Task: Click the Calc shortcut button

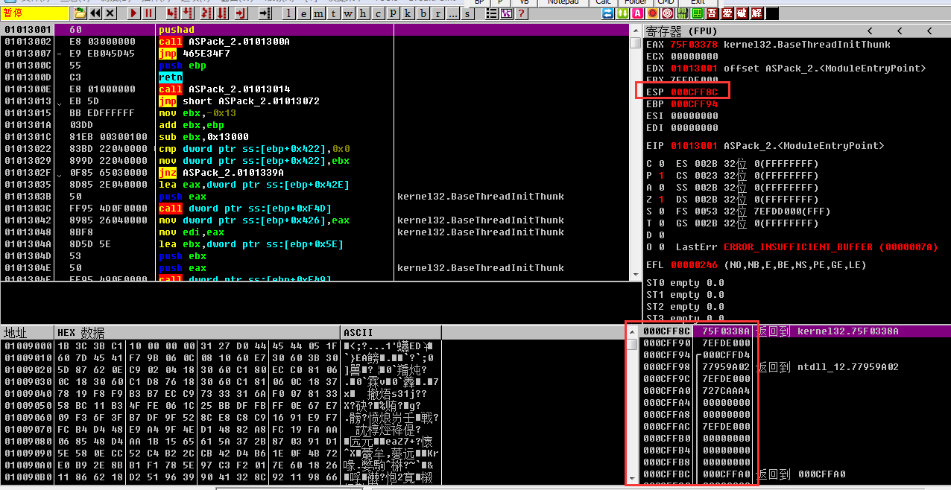Action: tap(602, 2)
